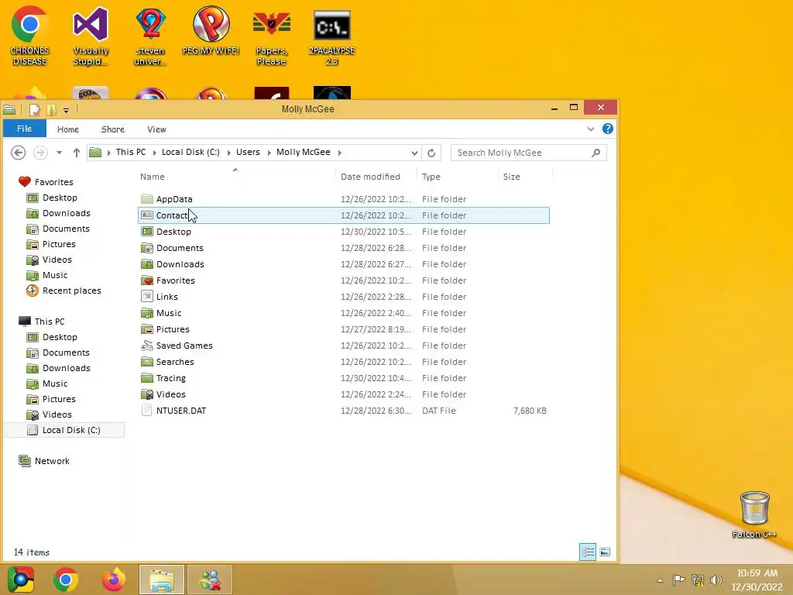Open the View ribbon tab
The width and height of the screenshot is (793, 595).
coord(156,129)
